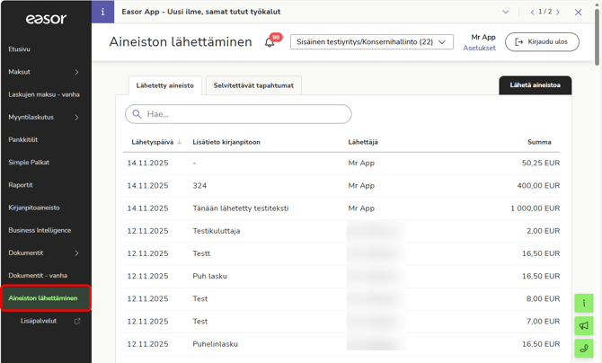Open Kirjanpitoaineisto in the sidebar
This screenshot has height=363, width=602.
coord(34,208)
